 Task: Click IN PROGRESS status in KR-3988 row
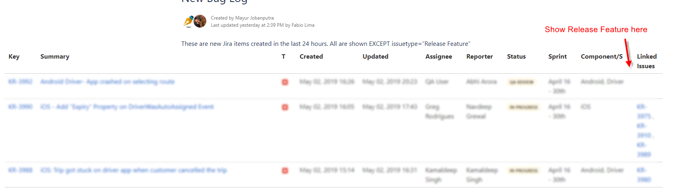click(x=524, y=171)
